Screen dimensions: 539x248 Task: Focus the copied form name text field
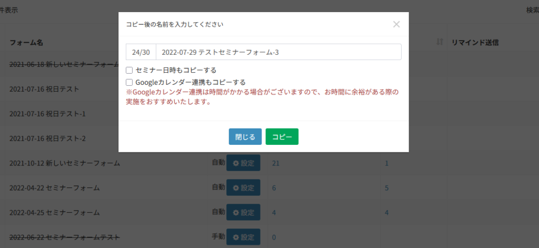(279, 52)
